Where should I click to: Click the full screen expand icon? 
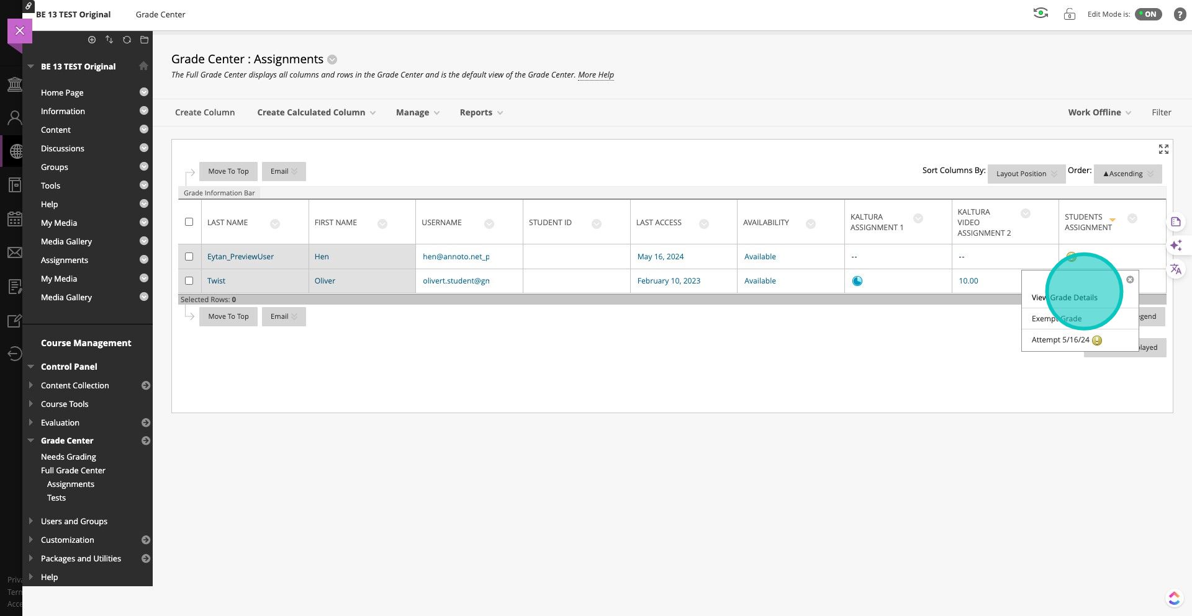click(x=1163, y=150)
